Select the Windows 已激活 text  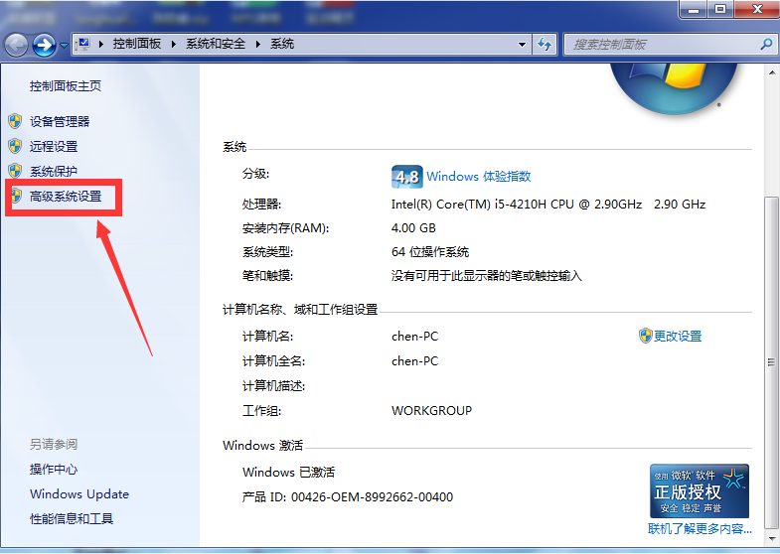(289, 472)
